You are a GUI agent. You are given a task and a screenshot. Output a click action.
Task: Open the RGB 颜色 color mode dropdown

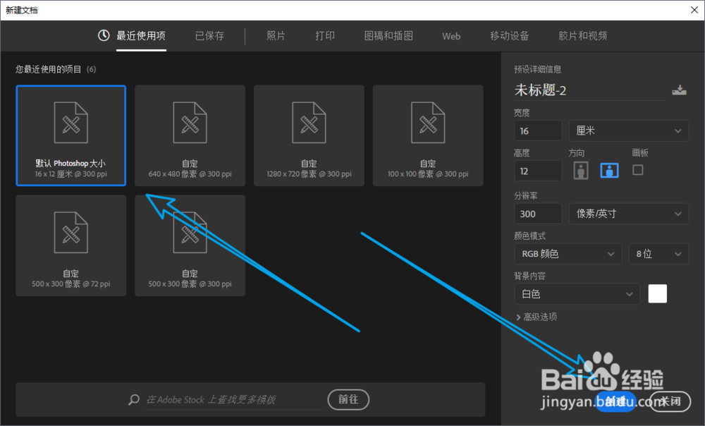click(x=568, y=254)
